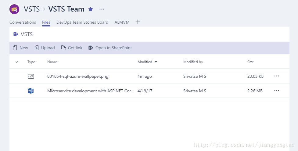Click the 1m ago modified cell

[145, 77]
